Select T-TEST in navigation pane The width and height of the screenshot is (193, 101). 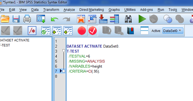5,45
